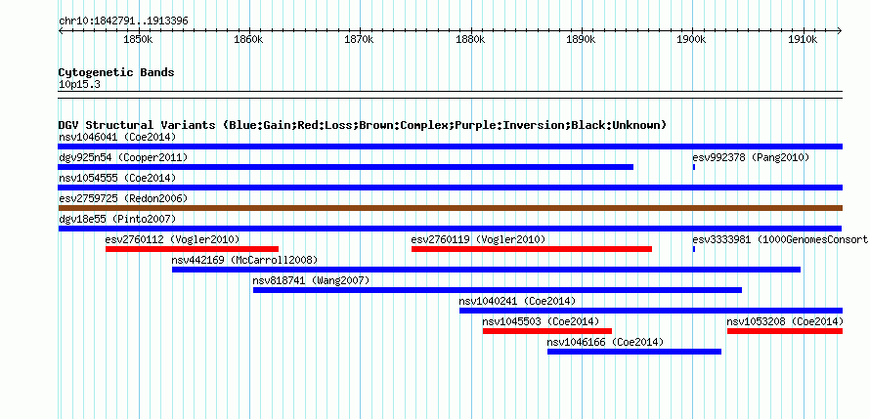The image size is (870, 419).
Task: Open the nsv1053208 (Coe2014) label
Action: click(x=785, y=321)
